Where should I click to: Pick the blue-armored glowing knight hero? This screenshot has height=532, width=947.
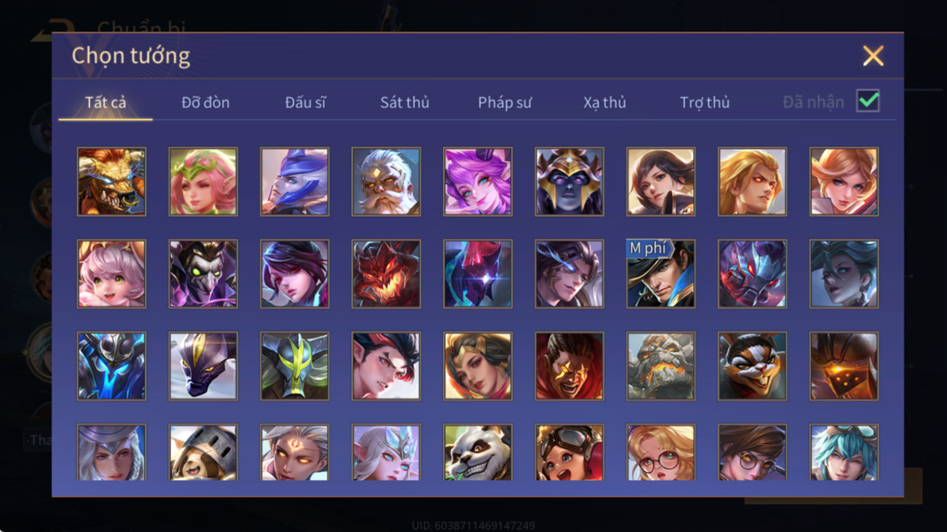point(112,366)
